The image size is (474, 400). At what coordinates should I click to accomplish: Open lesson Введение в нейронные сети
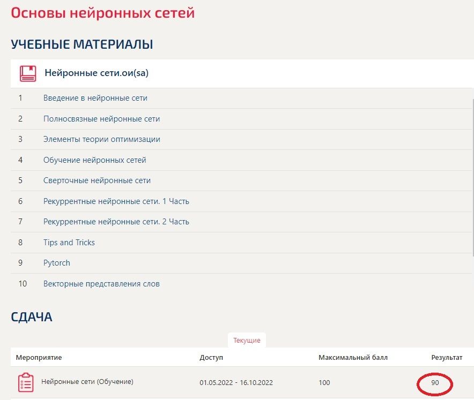click(95, 98)
